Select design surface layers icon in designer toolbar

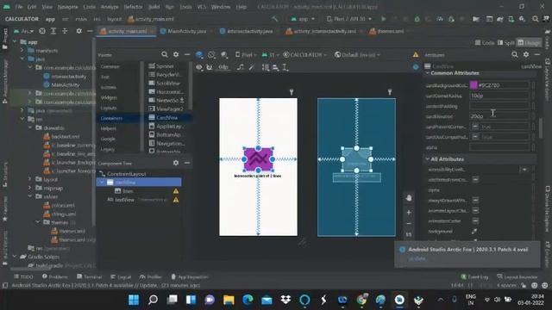pos(199,54)
